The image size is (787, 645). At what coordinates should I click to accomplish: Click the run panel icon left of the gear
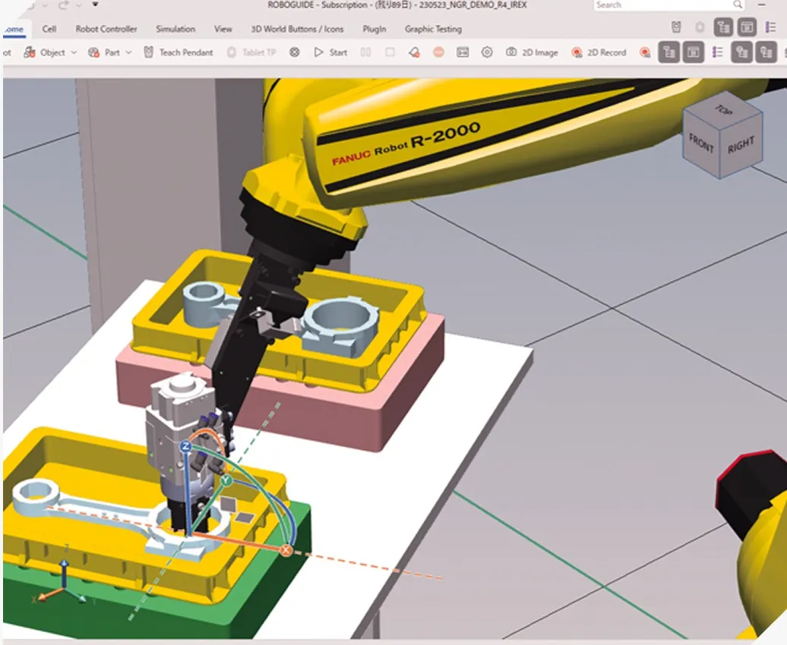(x=463, y=52)
